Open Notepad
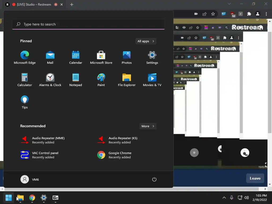 [76, 80]
